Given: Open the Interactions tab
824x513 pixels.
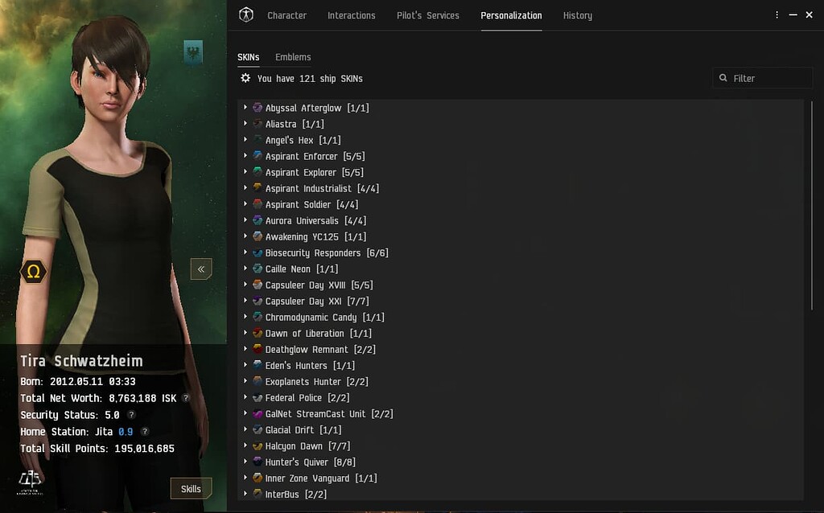Looking at the screenshot, I should 352,14.
